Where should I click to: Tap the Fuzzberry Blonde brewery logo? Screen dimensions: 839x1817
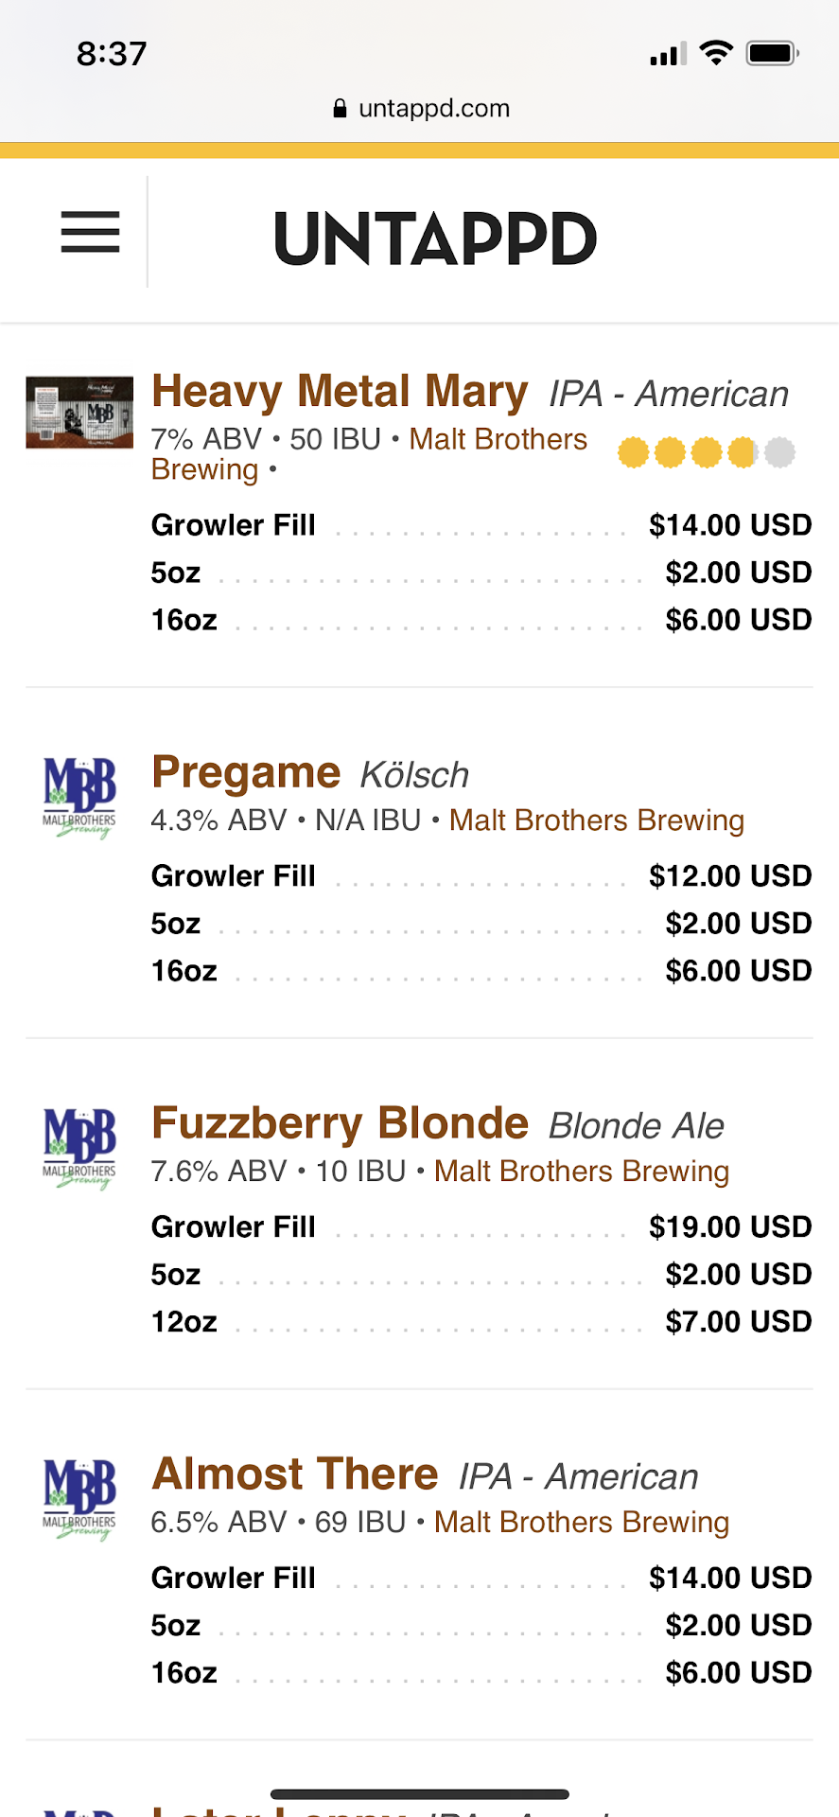79,1148
